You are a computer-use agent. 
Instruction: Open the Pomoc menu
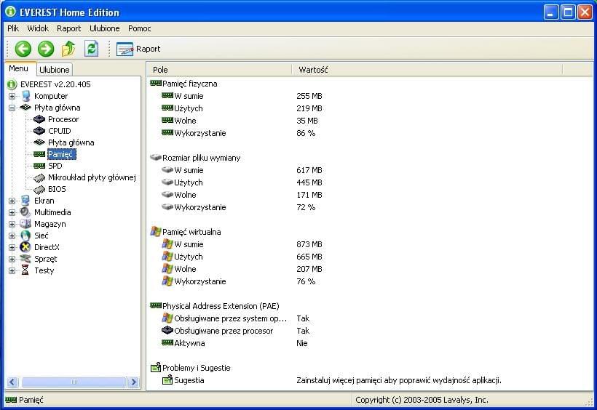pos(139,28)
